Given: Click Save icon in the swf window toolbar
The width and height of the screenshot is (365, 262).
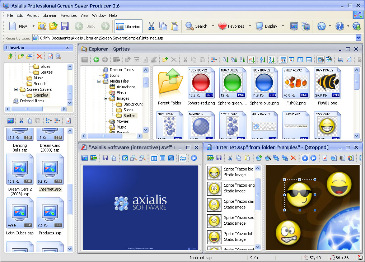Looking at the screenshot, I should click(105, 158).
